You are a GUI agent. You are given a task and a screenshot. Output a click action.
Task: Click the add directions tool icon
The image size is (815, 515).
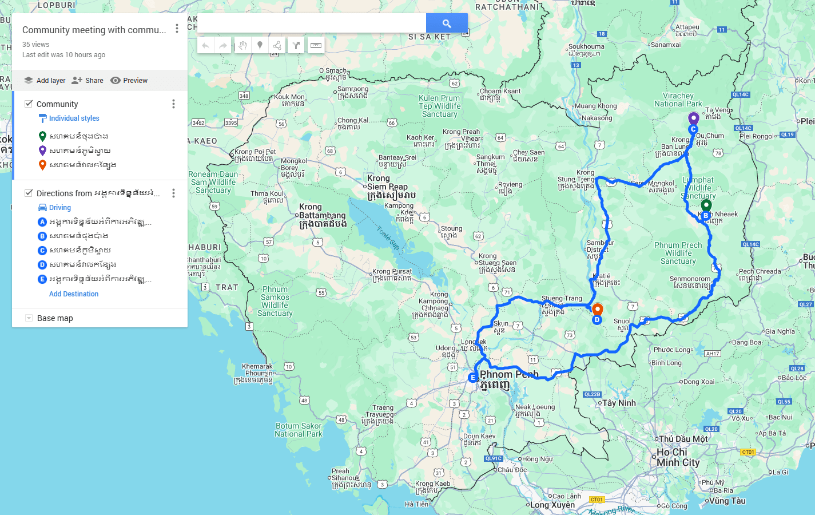click(296, 45)
